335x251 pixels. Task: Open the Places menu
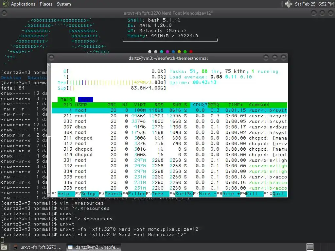pos(46,4)
